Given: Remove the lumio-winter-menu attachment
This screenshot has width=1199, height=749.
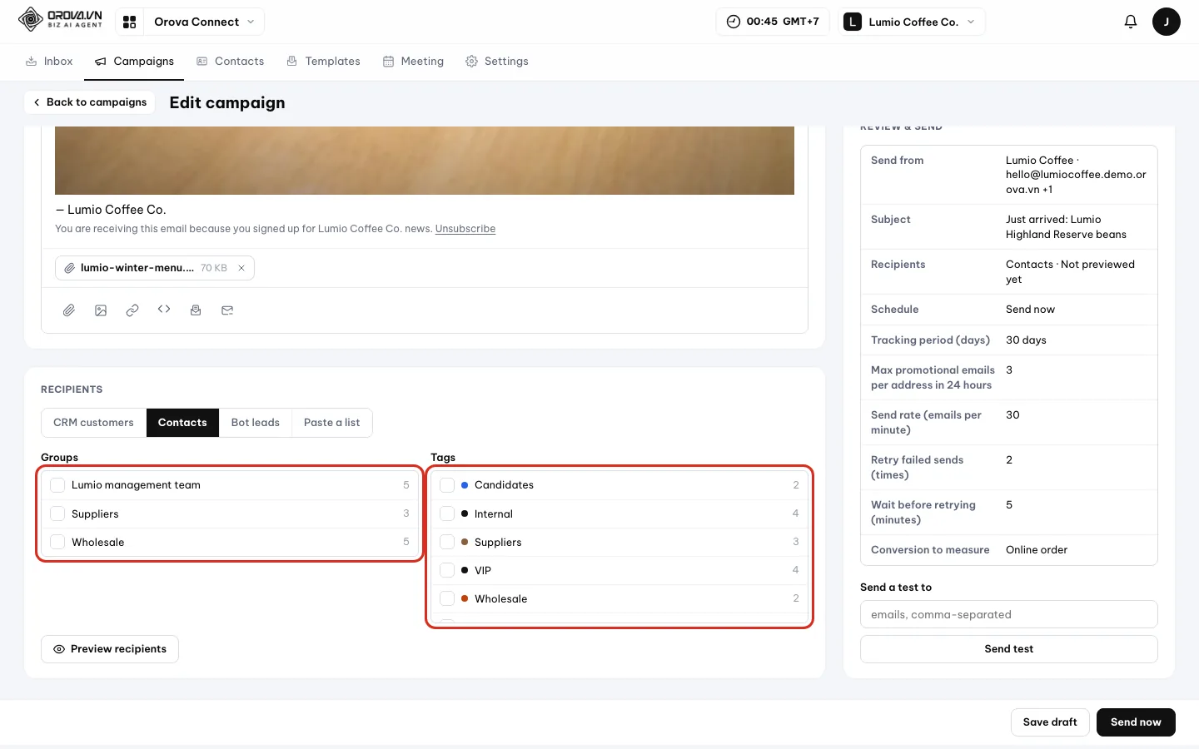Looking at the screenshot, I should (241, 268).
